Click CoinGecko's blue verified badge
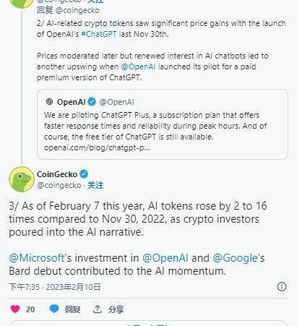Image resolution: width=297 pixels, height=326 pixels. click(x=84, y=173)
